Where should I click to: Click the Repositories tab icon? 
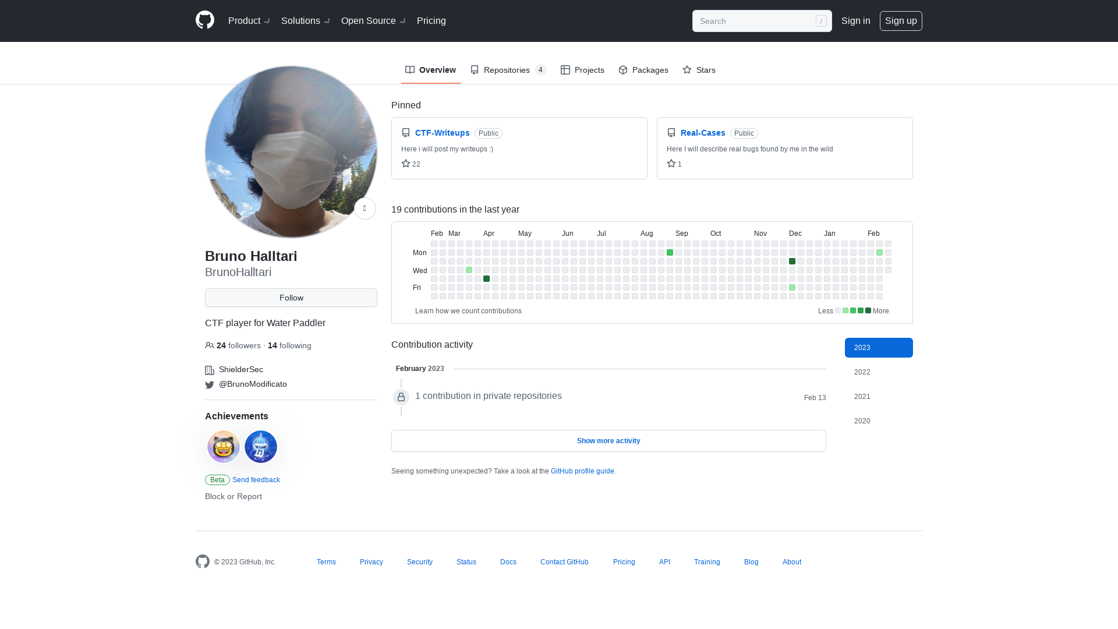pos(475,70)
